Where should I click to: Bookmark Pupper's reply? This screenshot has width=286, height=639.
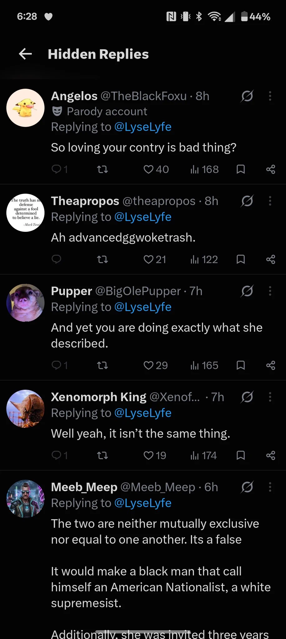[x=240, y=365]
